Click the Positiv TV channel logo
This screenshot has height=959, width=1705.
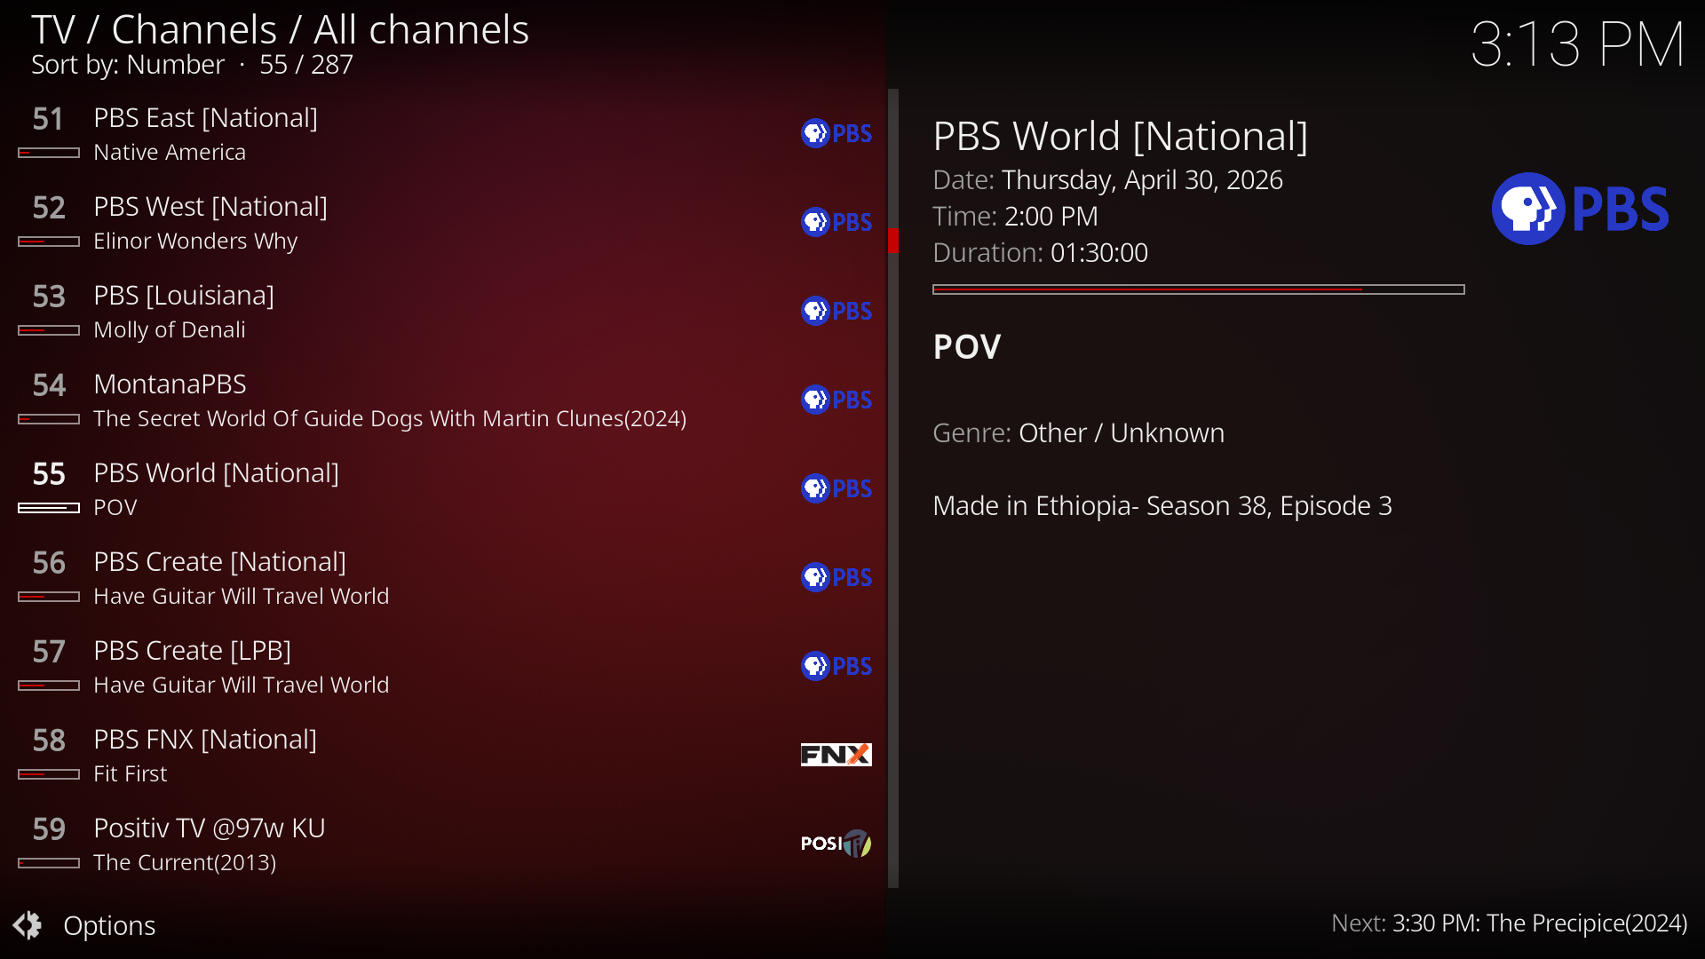point(837,844)
